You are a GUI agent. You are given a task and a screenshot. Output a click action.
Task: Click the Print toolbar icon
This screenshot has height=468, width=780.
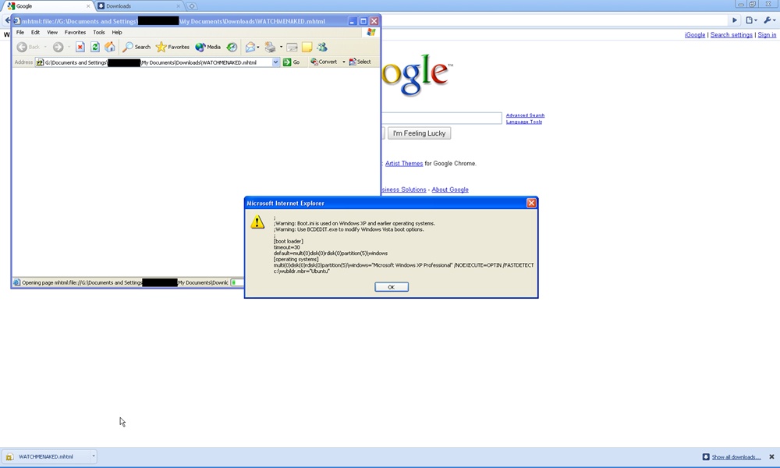click(x=270, y=48)
